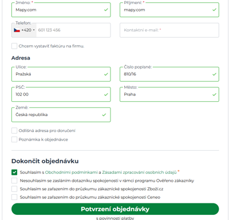229x220 pixels.
Task: Expand Poznámka k objednávce option
Action: (x=14, y=139)
